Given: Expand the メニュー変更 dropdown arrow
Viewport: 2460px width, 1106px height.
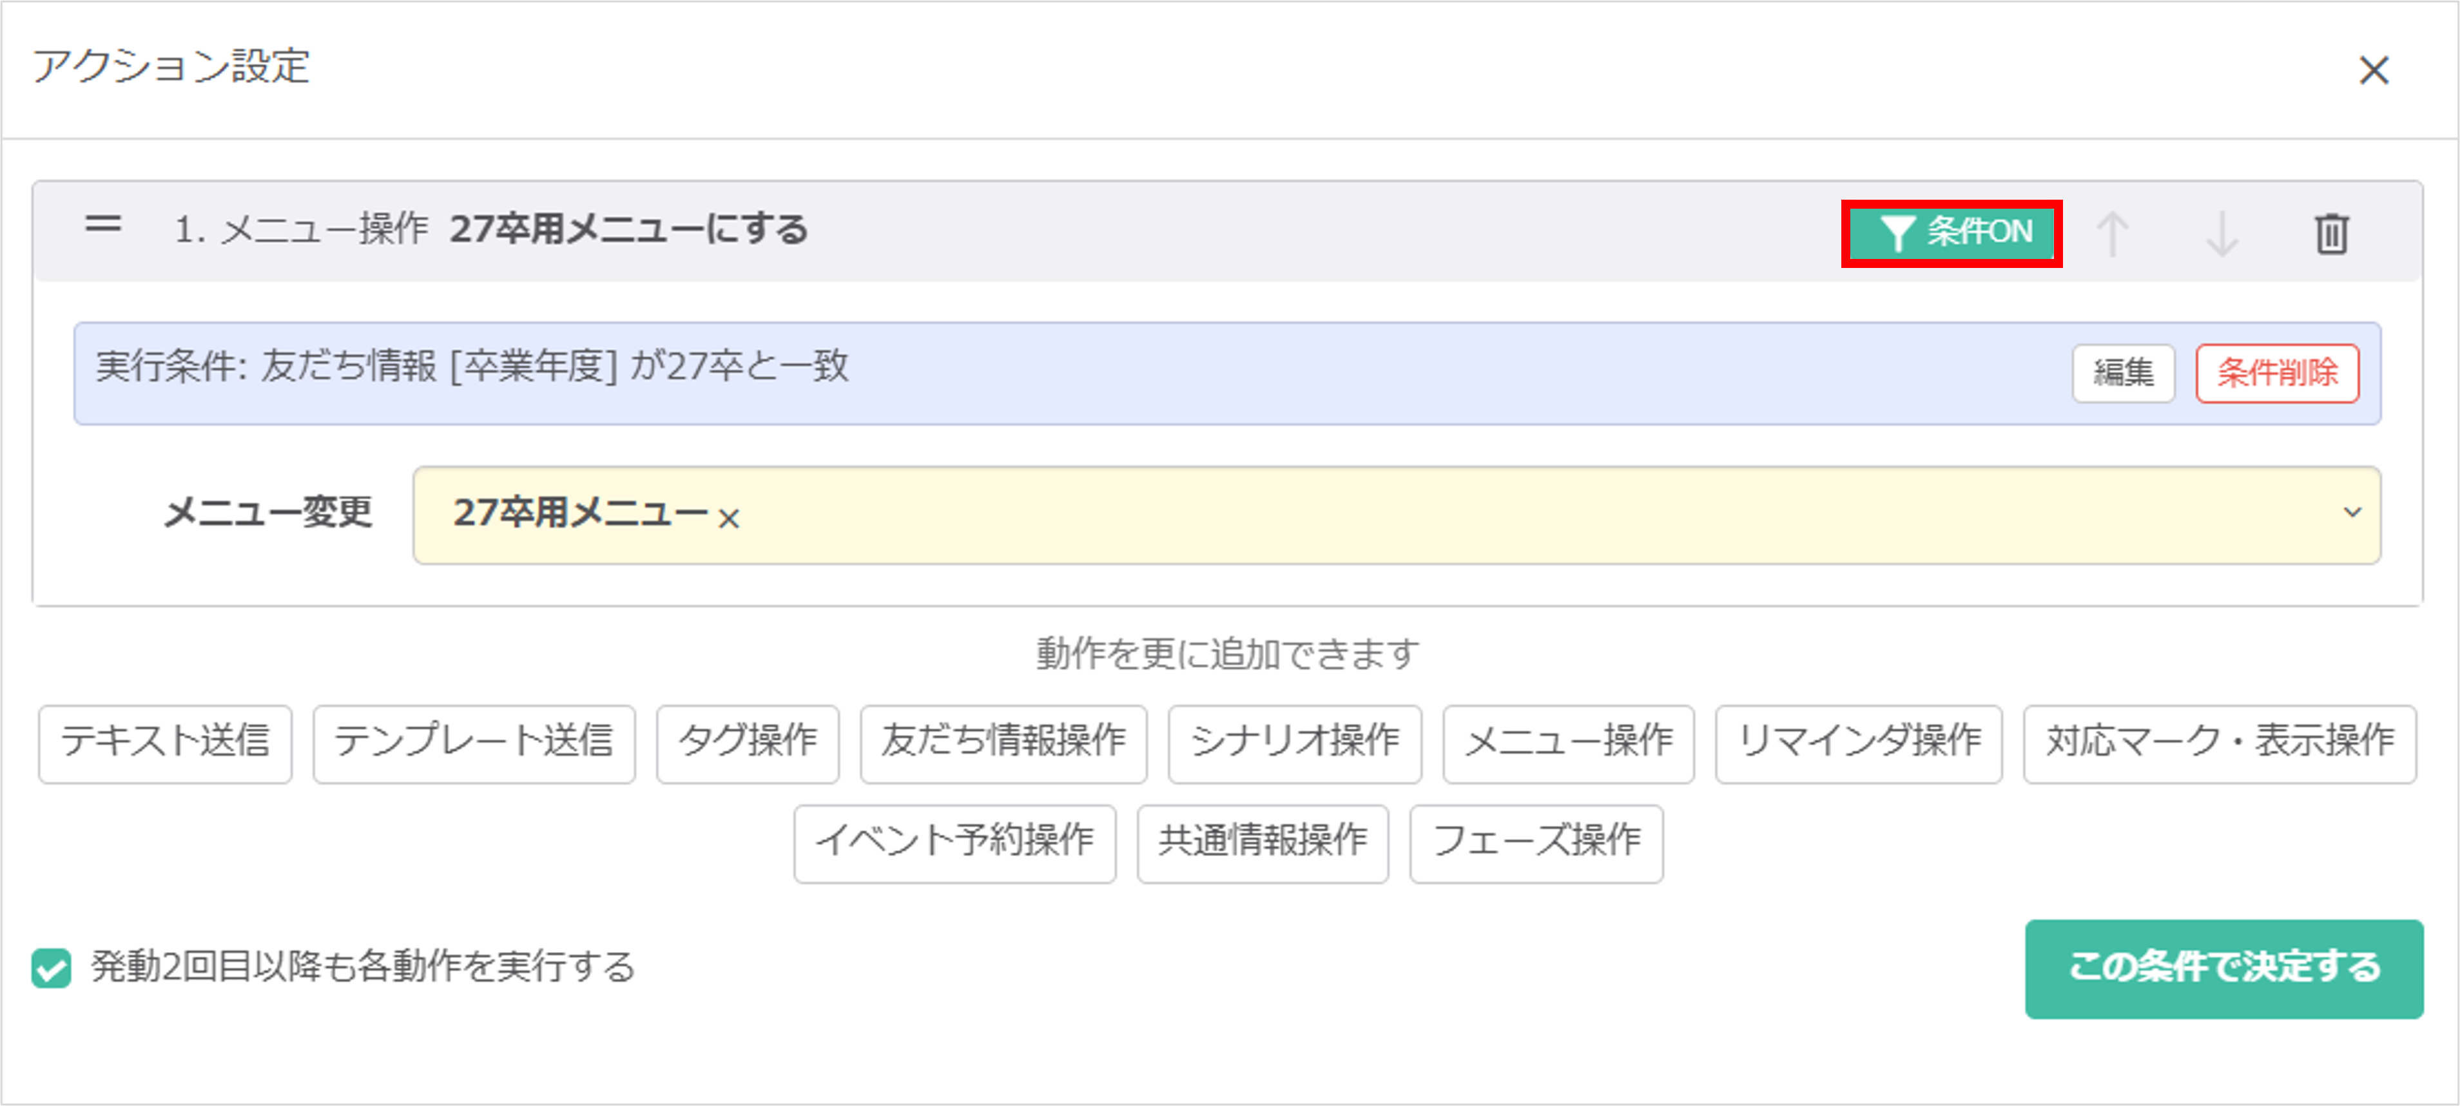Looking at the screenshot, I should [2352, 513].
